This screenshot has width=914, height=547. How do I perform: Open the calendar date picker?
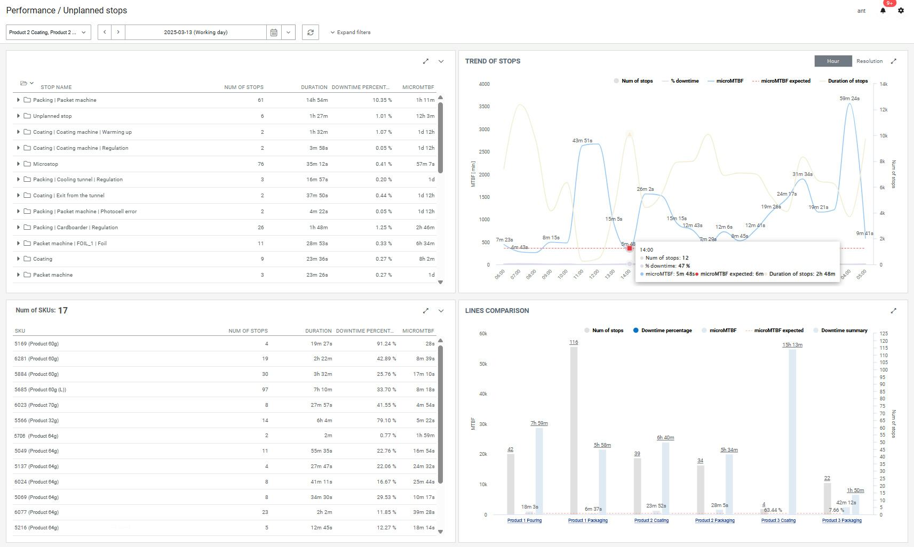tap(274, 33)
